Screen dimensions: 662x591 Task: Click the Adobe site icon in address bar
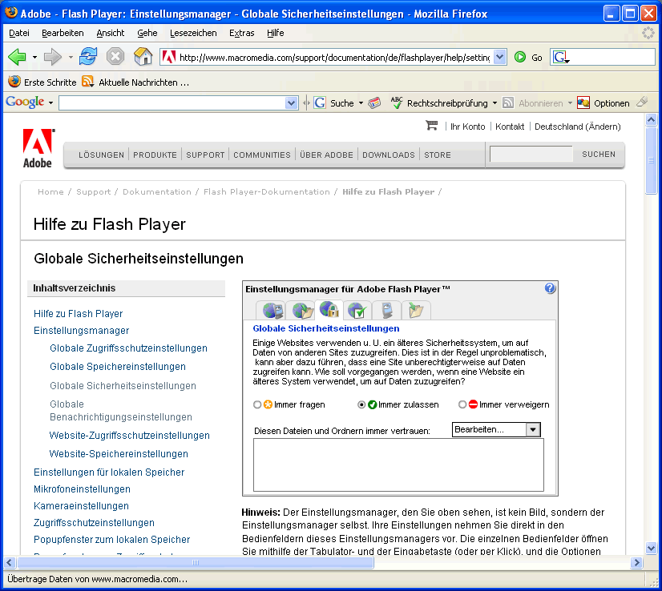[x=169, y=57]
